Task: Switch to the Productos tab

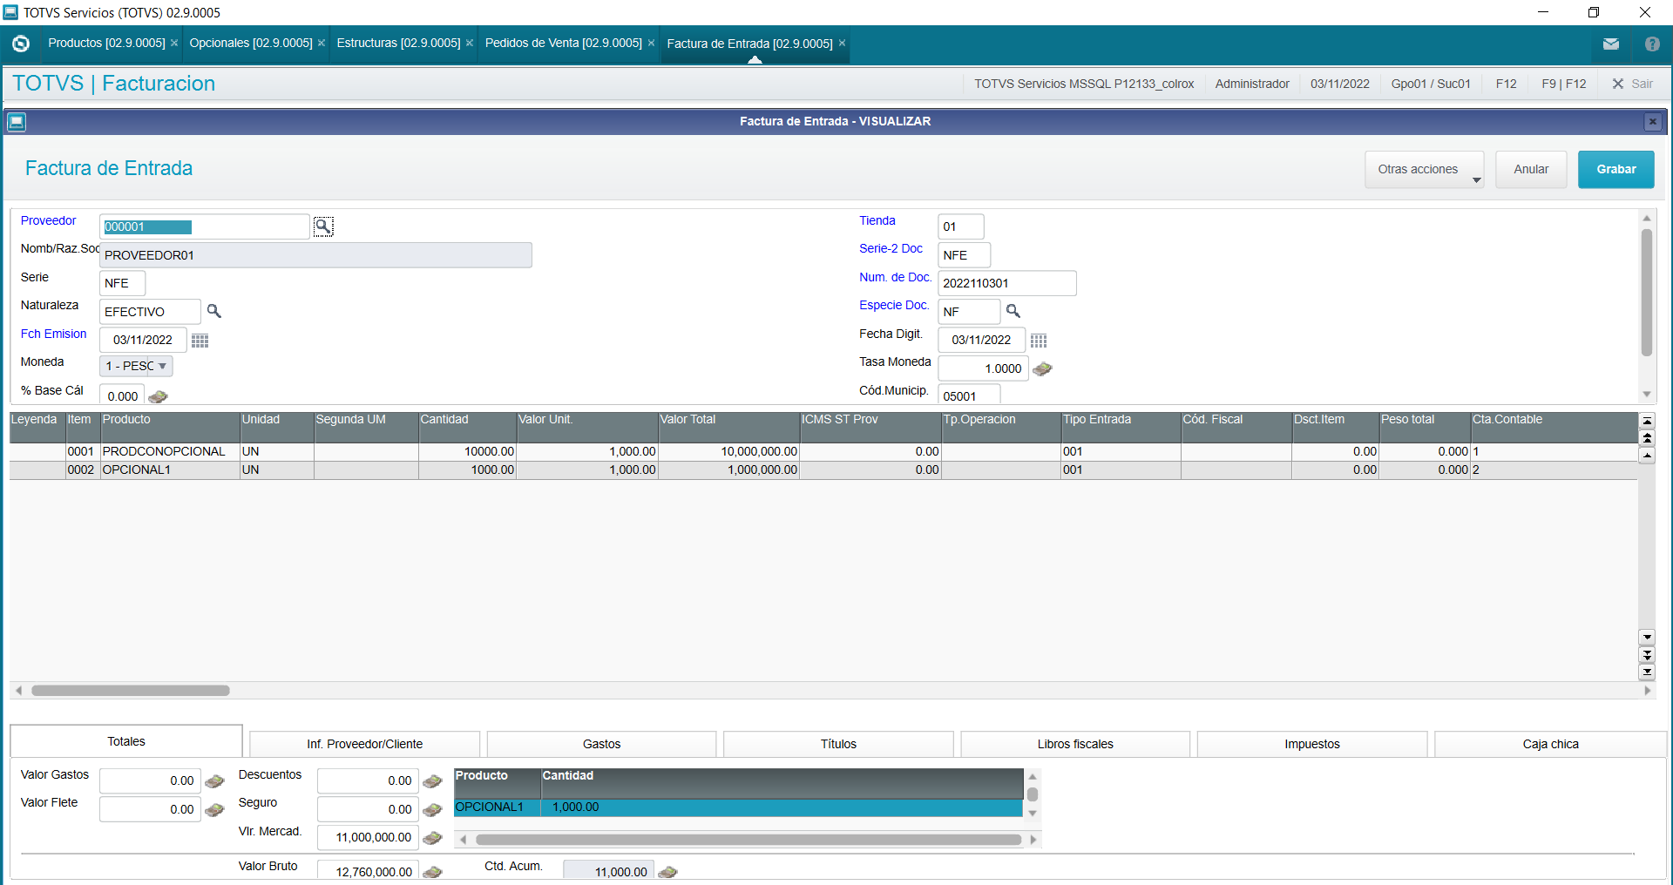Action: click(x=106, y=44)
